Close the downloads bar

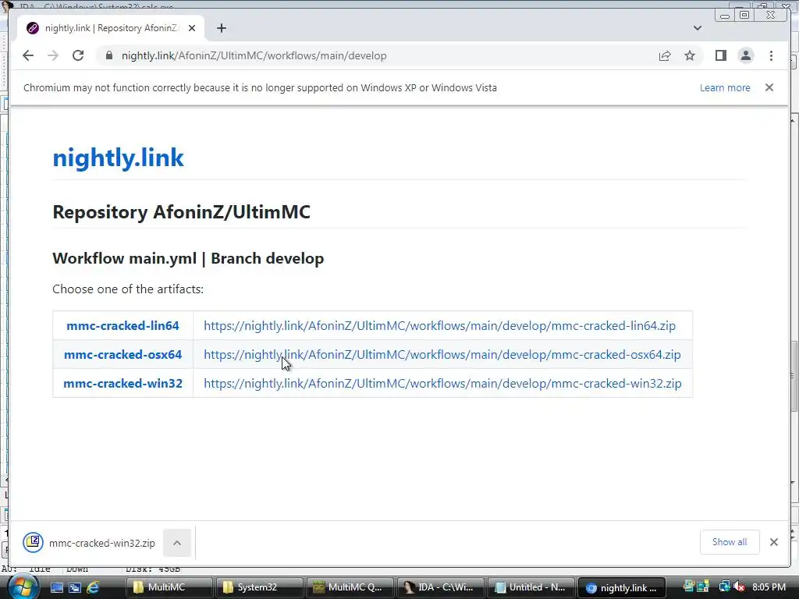coord(774,542)
